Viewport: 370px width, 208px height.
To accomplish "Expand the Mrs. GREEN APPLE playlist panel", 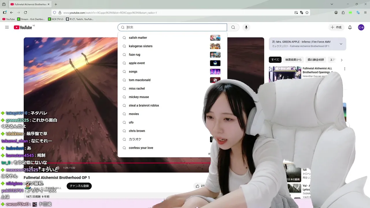I will (x=341, y=44).
